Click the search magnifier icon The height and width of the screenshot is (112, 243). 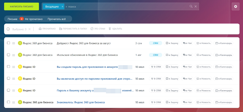[x=191, y=6]
